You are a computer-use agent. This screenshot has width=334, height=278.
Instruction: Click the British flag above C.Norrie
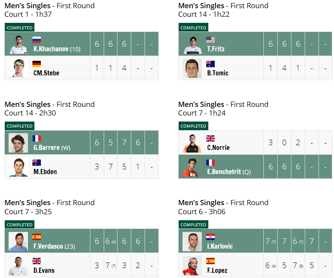point(210,138)
